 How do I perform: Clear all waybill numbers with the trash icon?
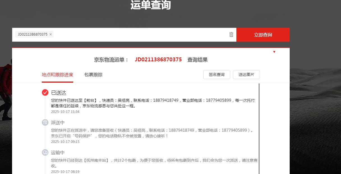[231, 34]
